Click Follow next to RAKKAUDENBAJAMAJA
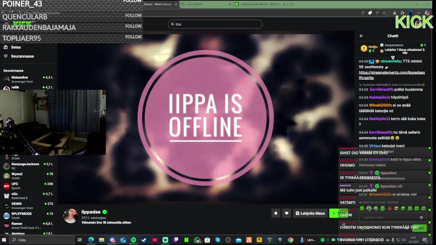 coord(133,26)
